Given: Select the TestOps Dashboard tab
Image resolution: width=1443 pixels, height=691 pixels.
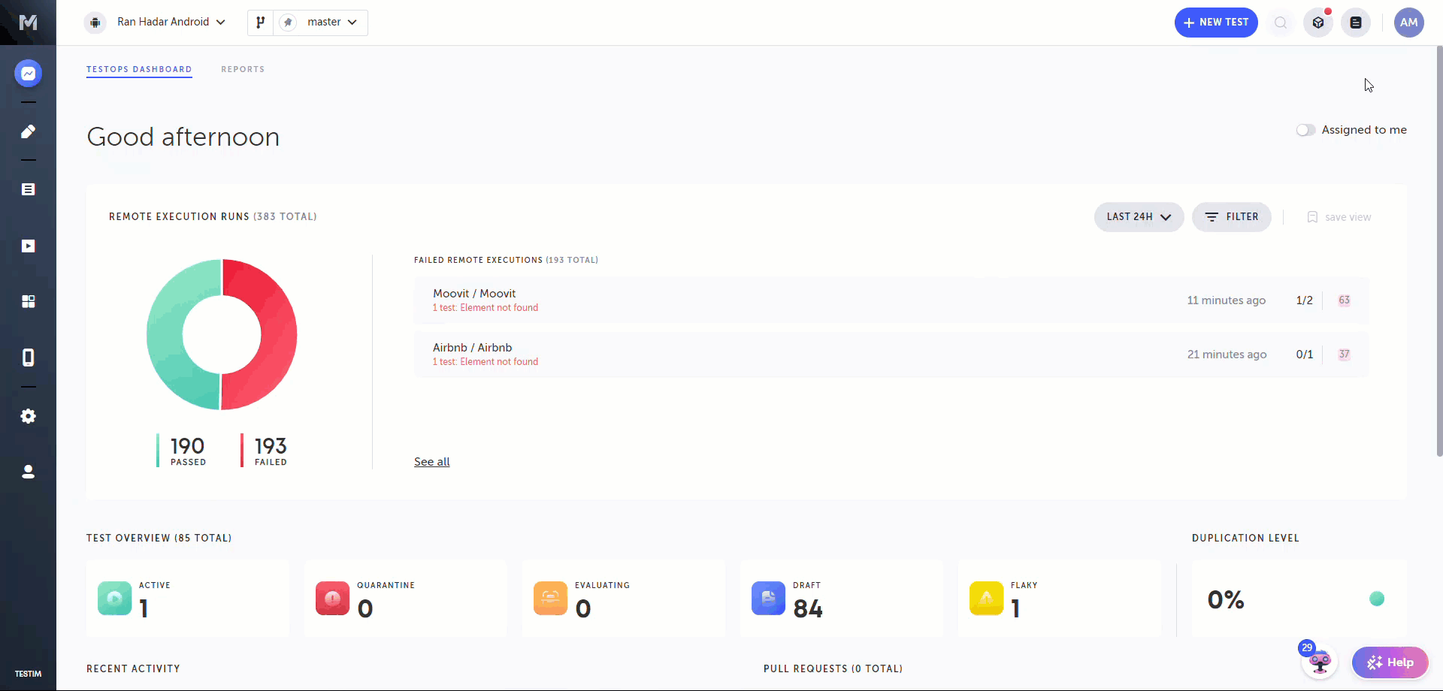Looking at the screenshot, I should (139, 69).
